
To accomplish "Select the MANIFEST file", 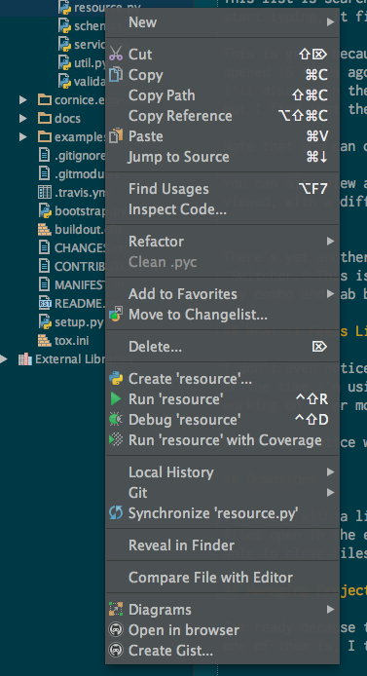I will (80, 285).
